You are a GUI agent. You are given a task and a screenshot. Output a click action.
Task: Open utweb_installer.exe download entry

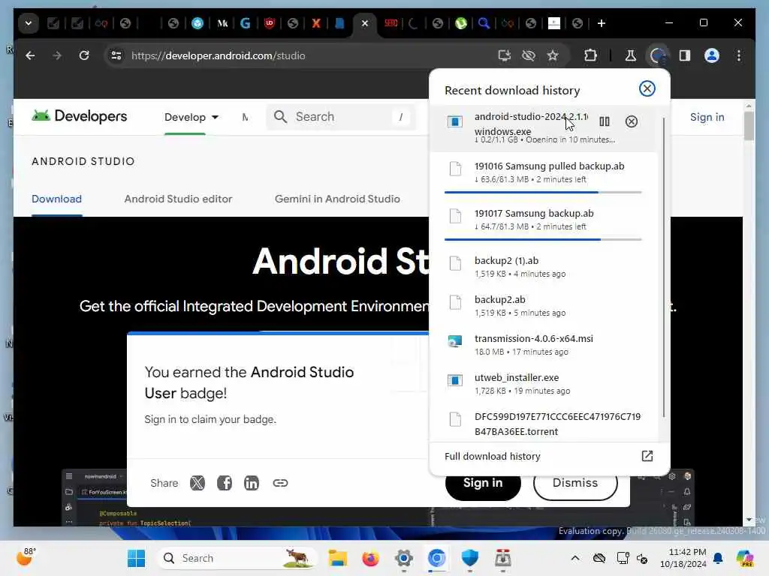pyautogui.click(x=544, y=383)
